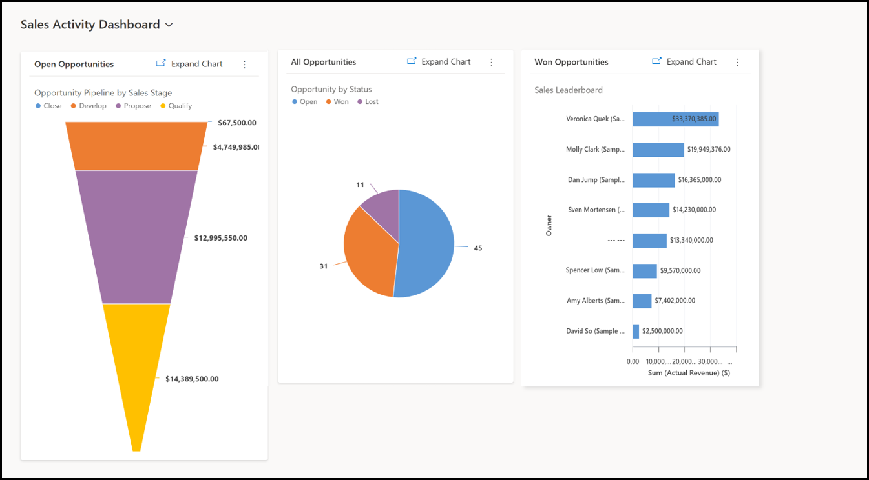
Task: Click the Expand Chart link on All Opportunities
Action: point(445,61)
